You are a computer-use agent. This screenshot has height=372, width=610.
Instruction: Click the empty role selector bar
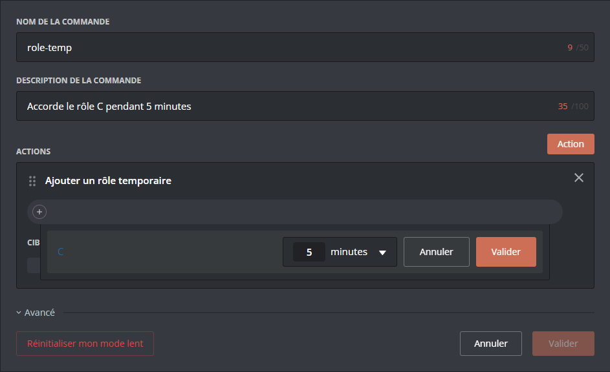pos(304,212)
